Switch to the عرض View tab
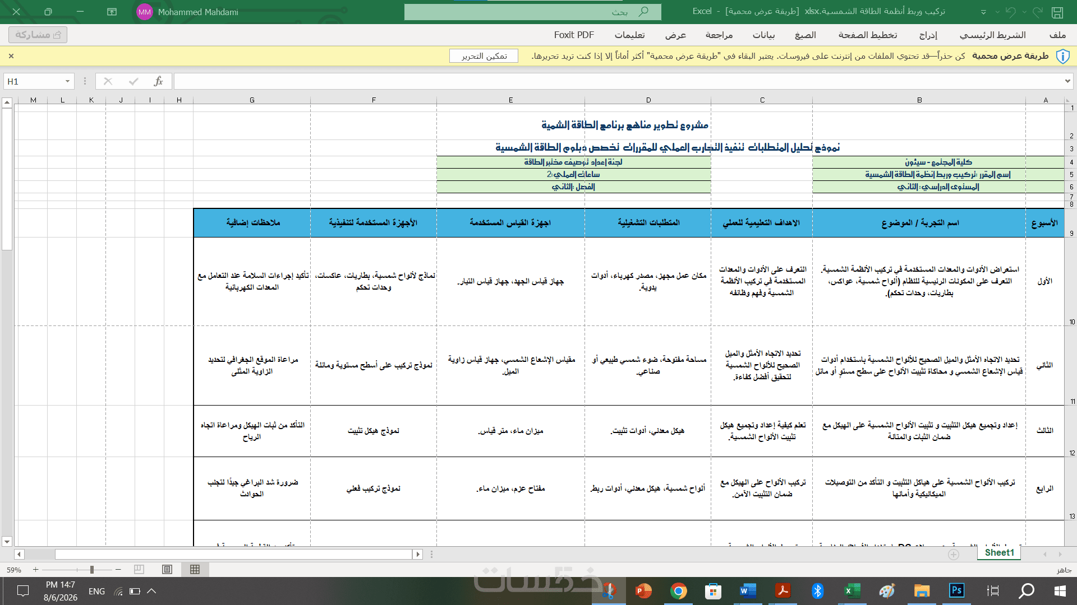Image resolution: width=1077 pixels, height=605 pixels. click(675, 35)
